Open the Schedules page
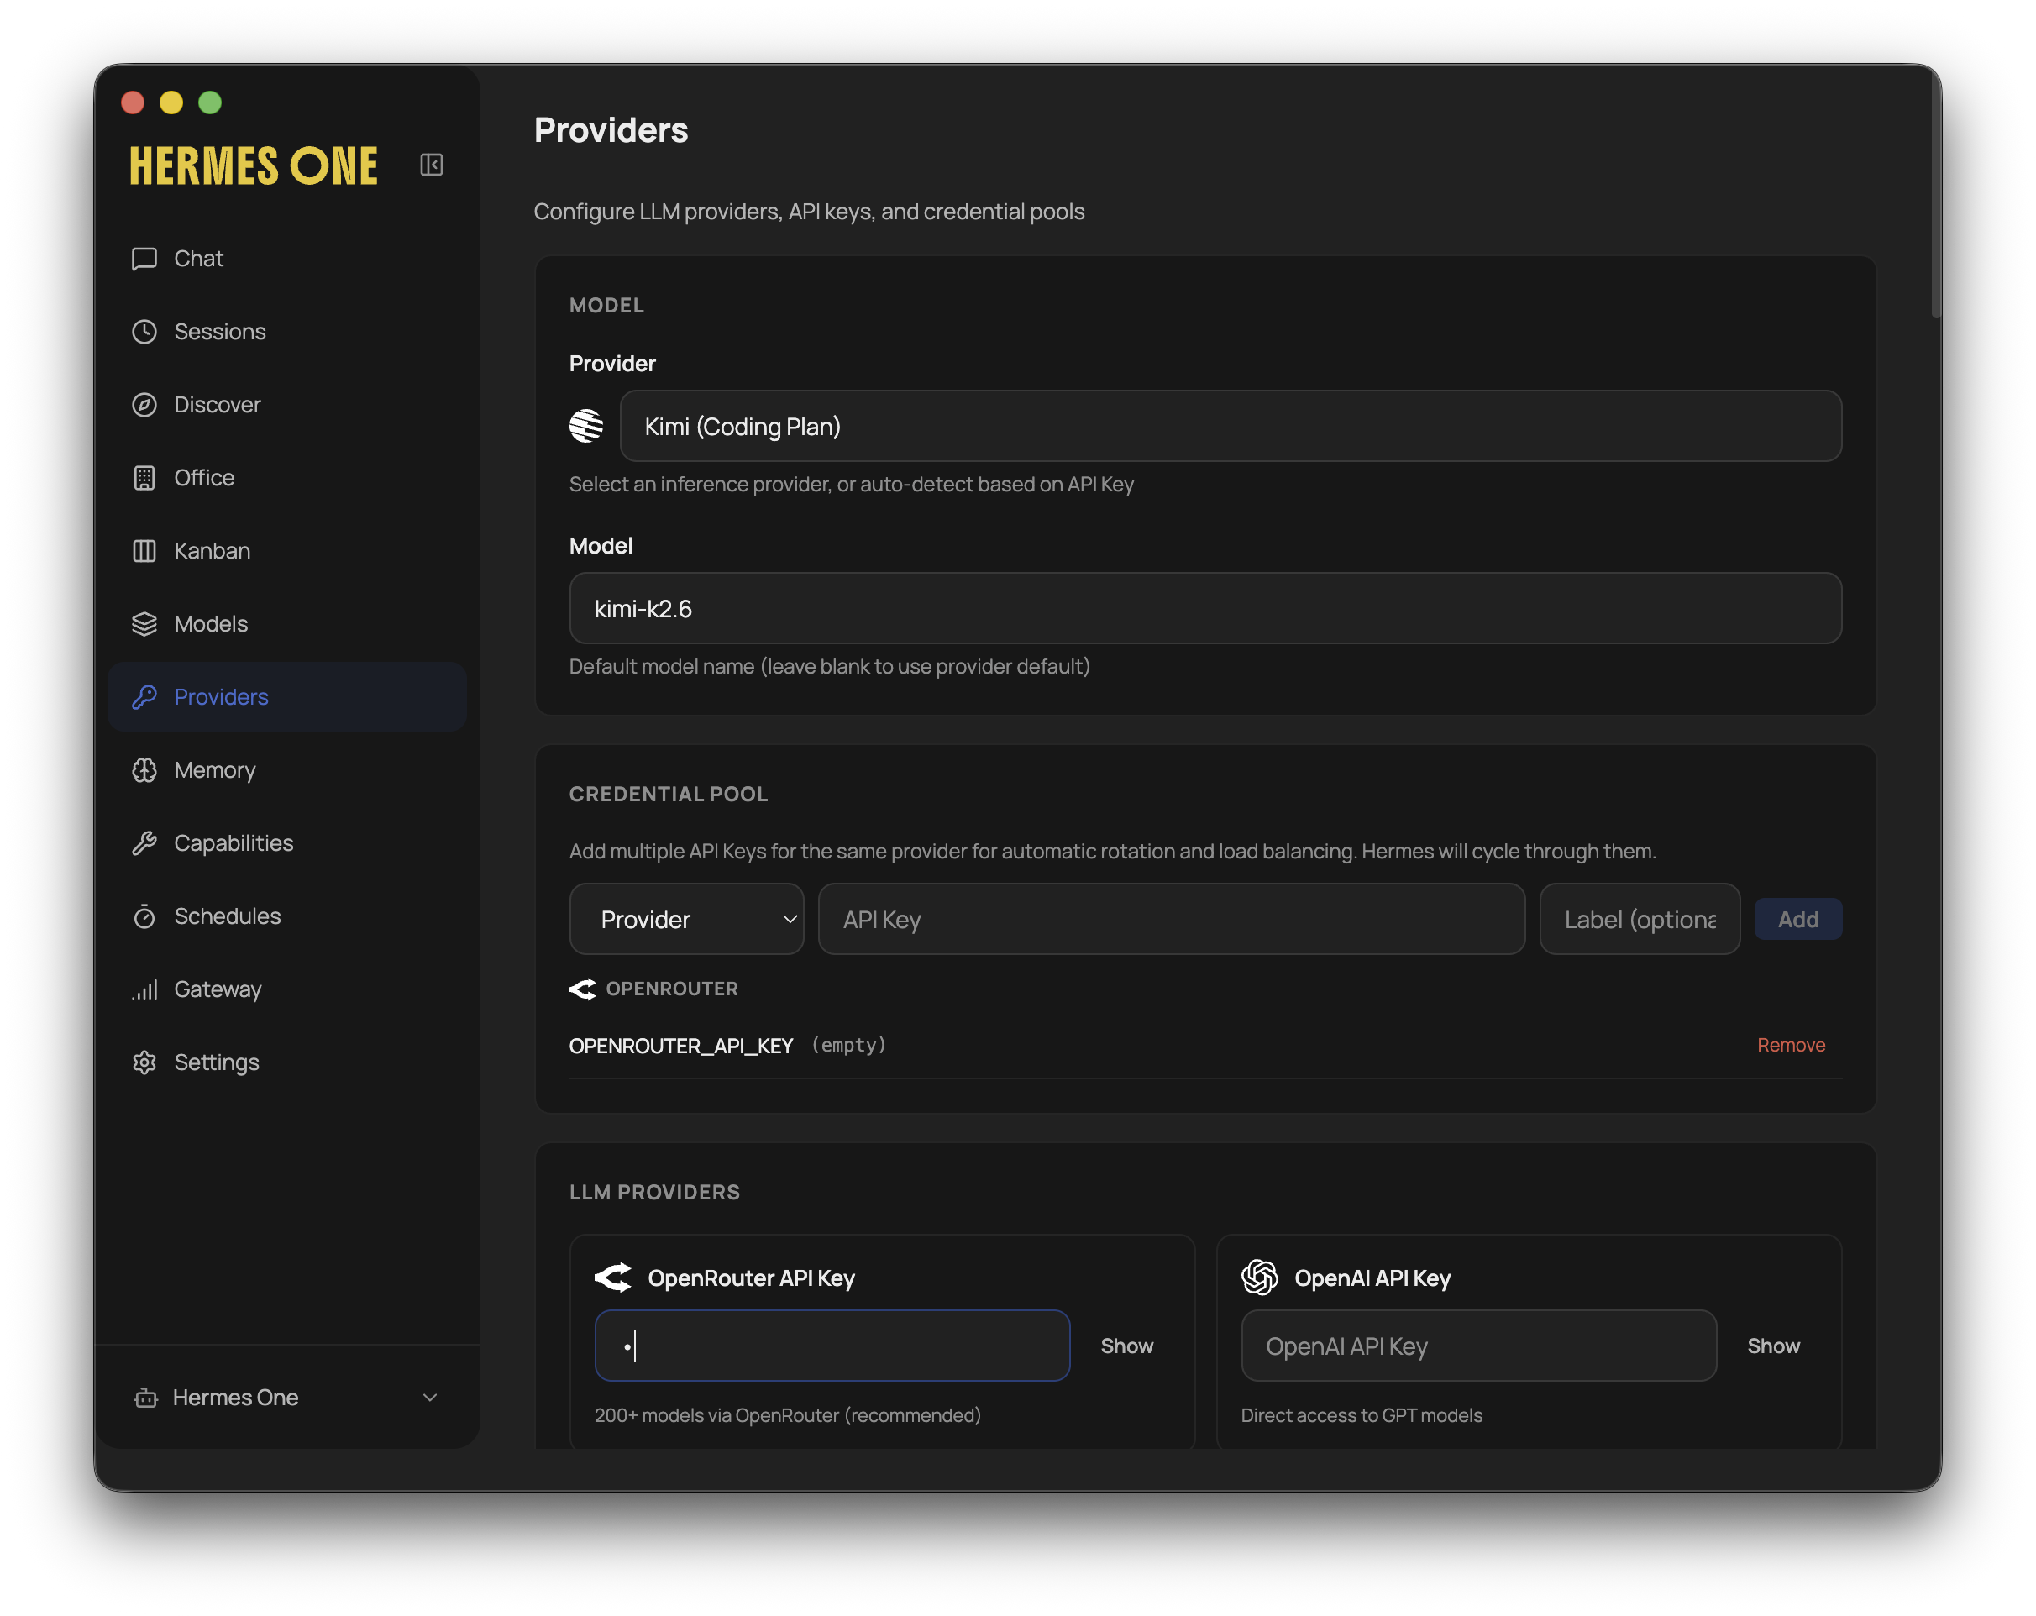Image resolution: width=2036 pixels, height=1616 pixels. (287, 916)
